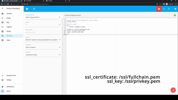Viewport: 178px width, 100px height.
Task: Click the Media play icon
Action: tap(3, 40)
